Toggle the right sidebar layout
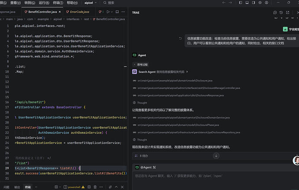Image resolution: width=299 pixels, height=190 pixels. pos(253,3)
